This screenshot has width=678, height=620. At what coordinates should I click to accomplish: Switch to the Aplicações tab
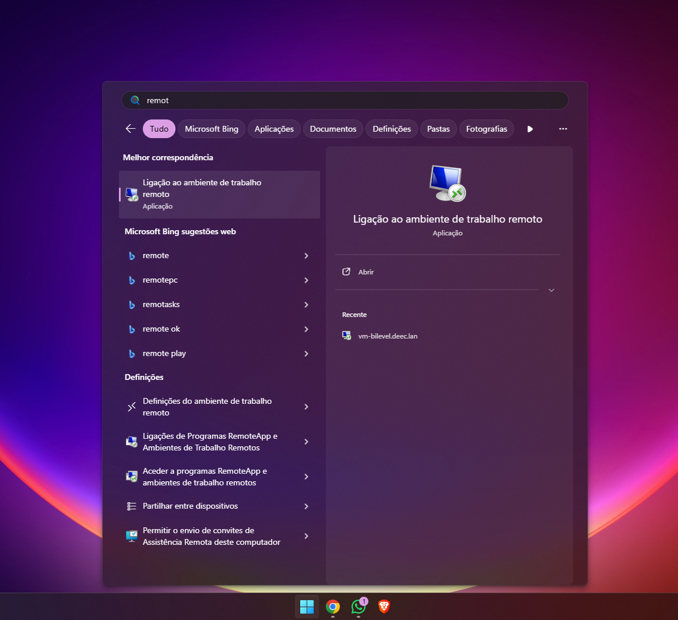coord(274,129)
